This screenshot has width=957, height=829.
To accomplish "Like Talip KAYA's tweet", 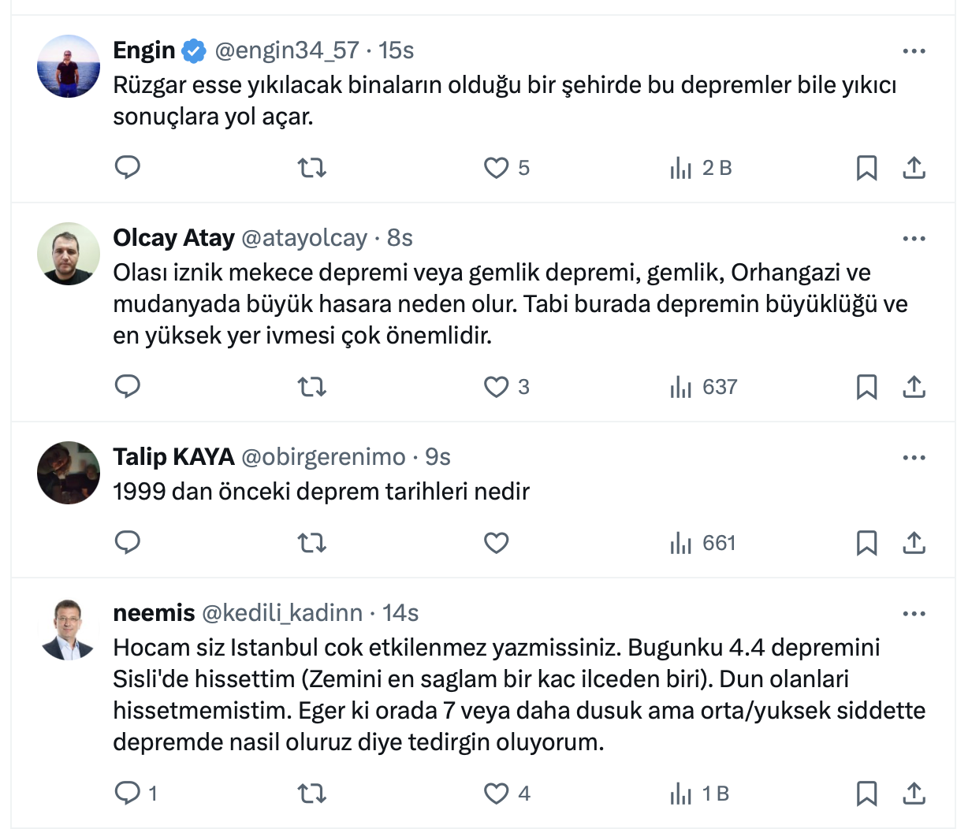I will [x=497, y=543].
